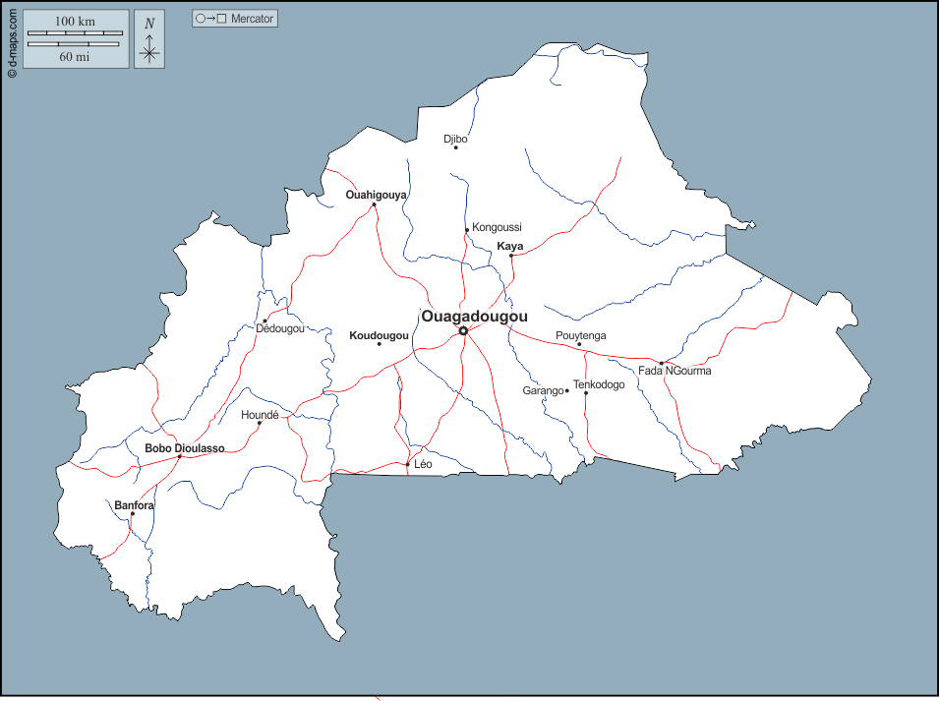The width and height of the screenshot is (939, 701).
Task: Select the square symbol in the Mercator box
Action: point(223,17)
